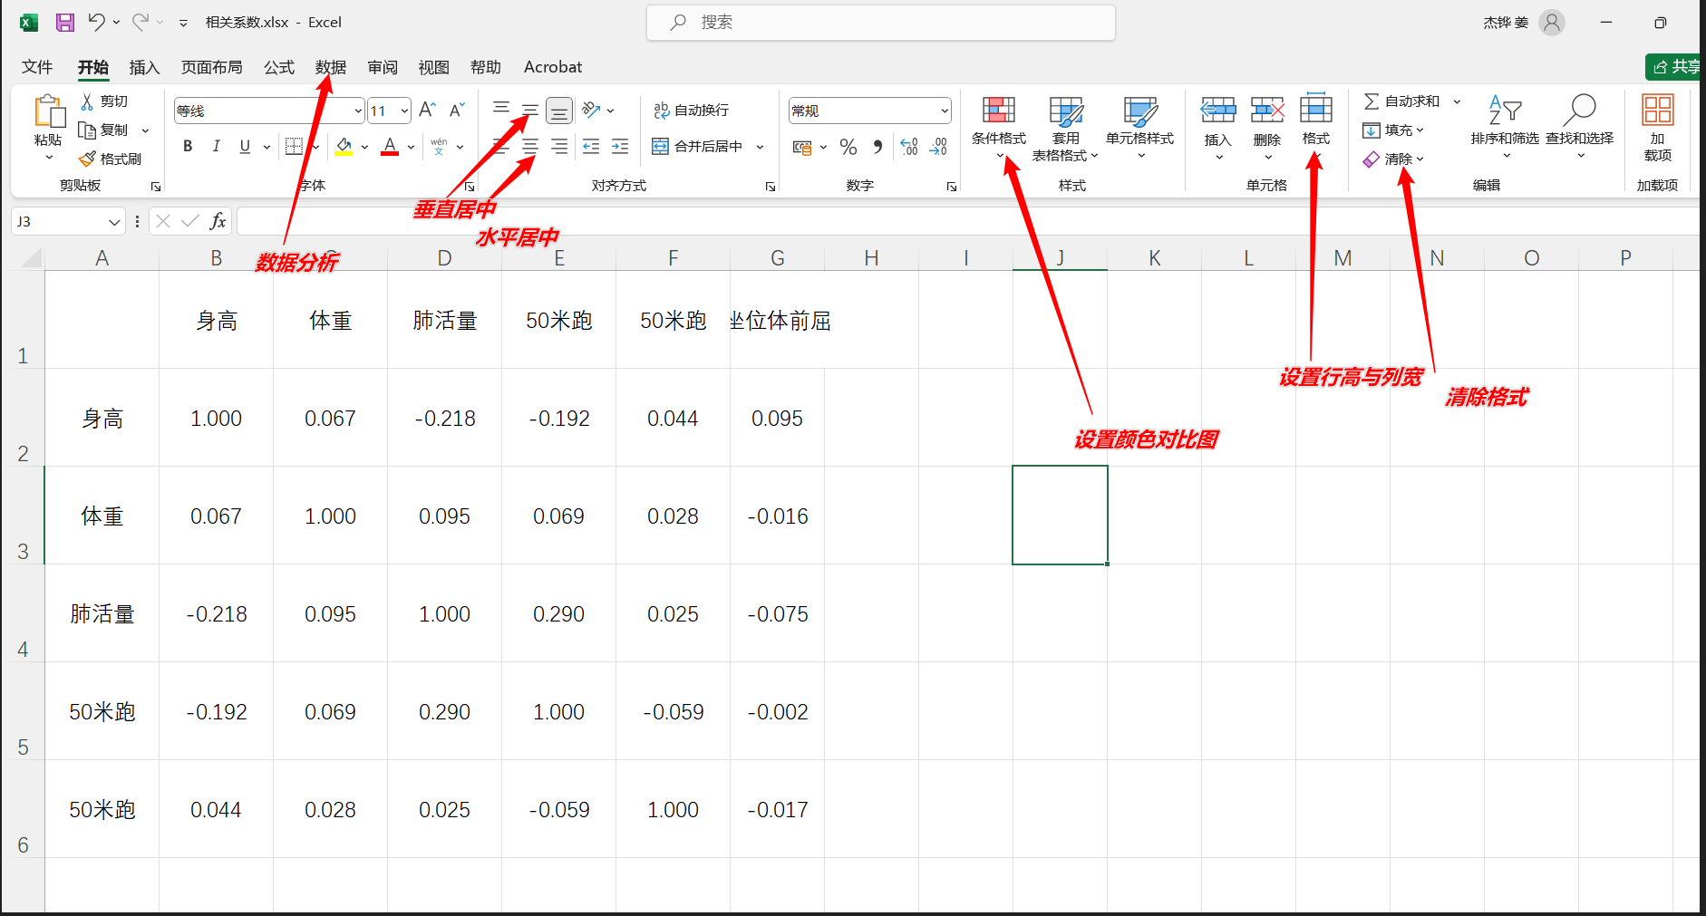1706x916 pixels.
Task: Select the red font color swatch
Action: (390, 146)
